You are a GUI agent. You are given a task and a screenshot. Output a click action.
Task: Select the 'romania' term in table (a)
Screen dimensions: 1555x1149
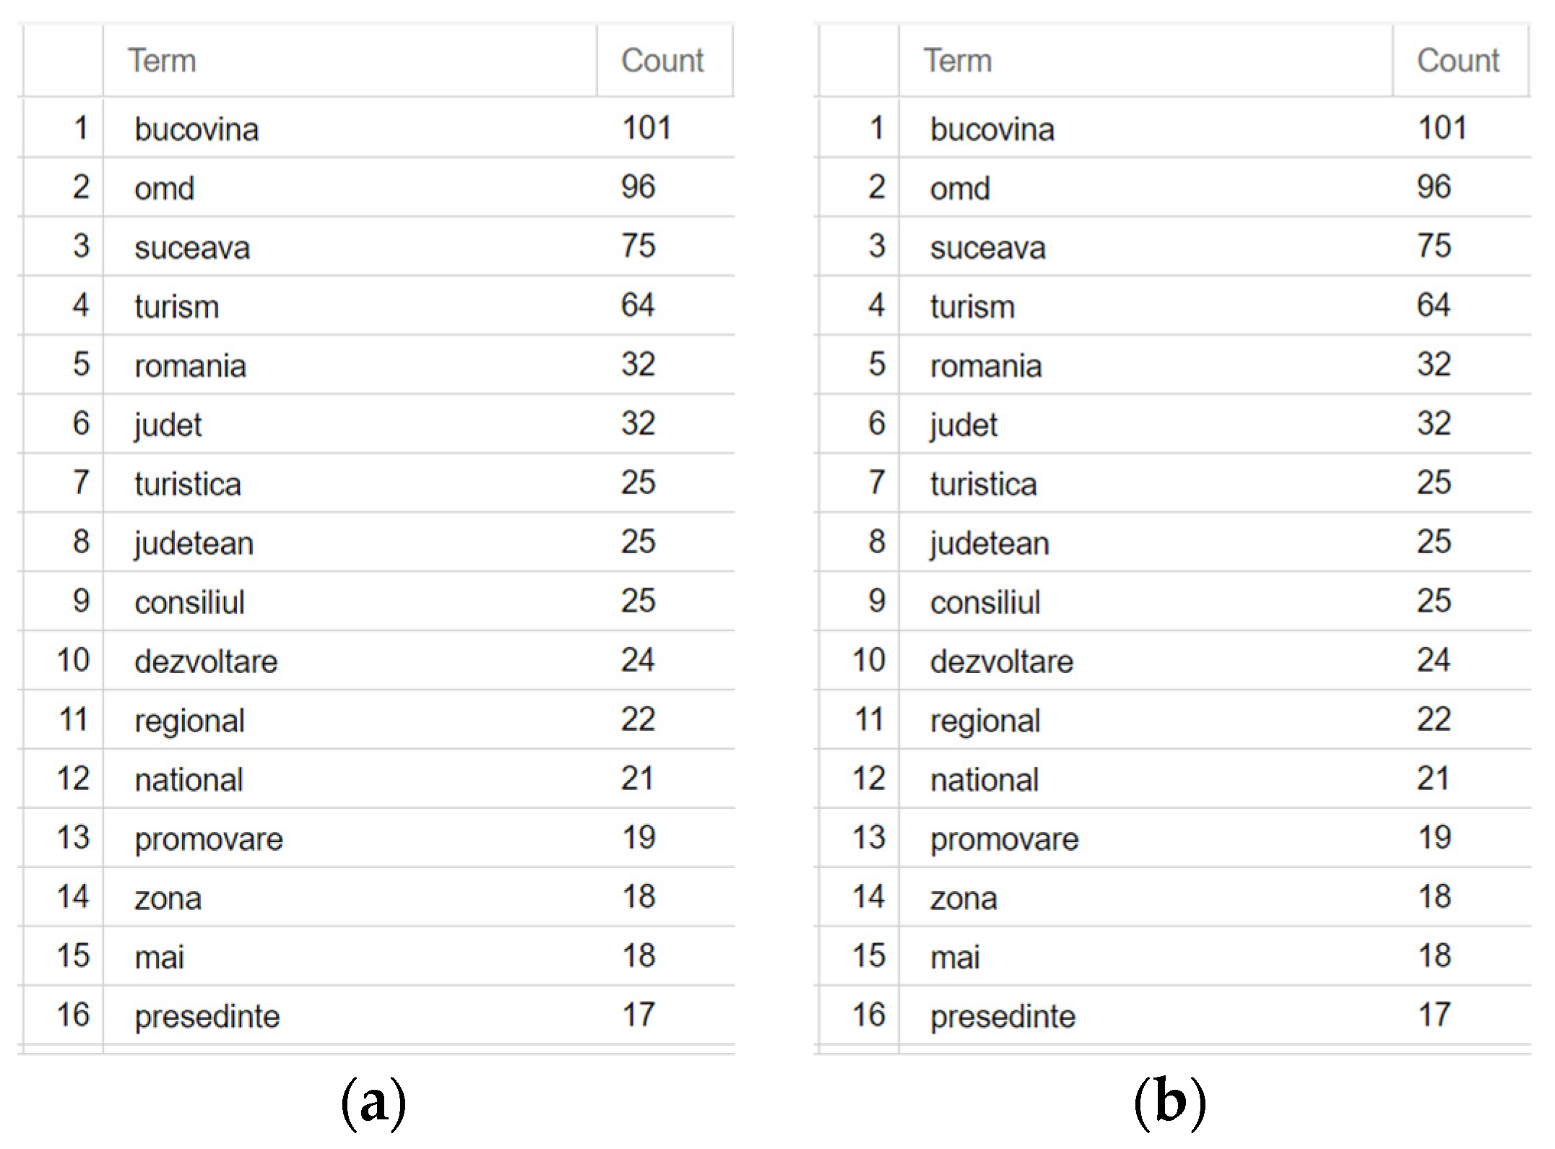190,367
